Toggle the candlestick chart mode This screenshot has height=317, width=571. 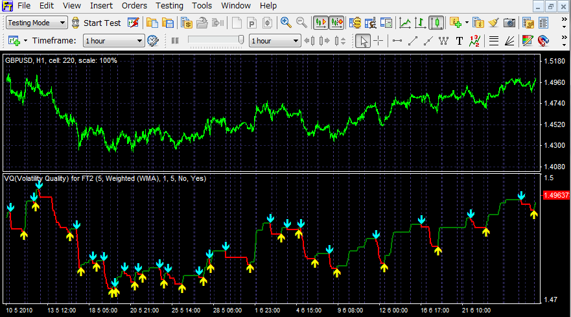(437, 23)
